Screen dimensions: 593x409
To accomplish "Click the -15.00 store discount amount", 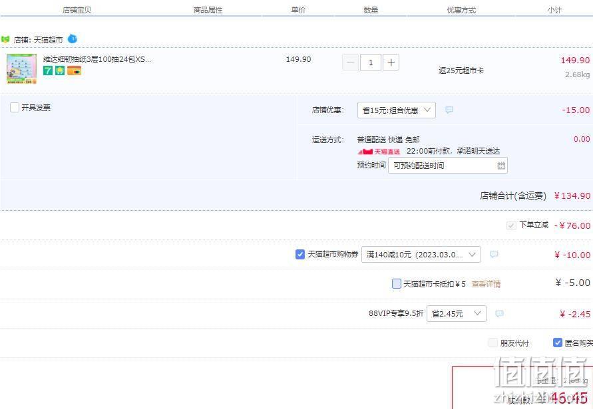I will (x=576, y=110).
